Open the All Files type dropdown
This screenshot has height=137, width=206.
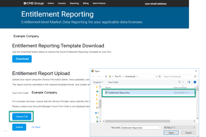tap(180, 127)
